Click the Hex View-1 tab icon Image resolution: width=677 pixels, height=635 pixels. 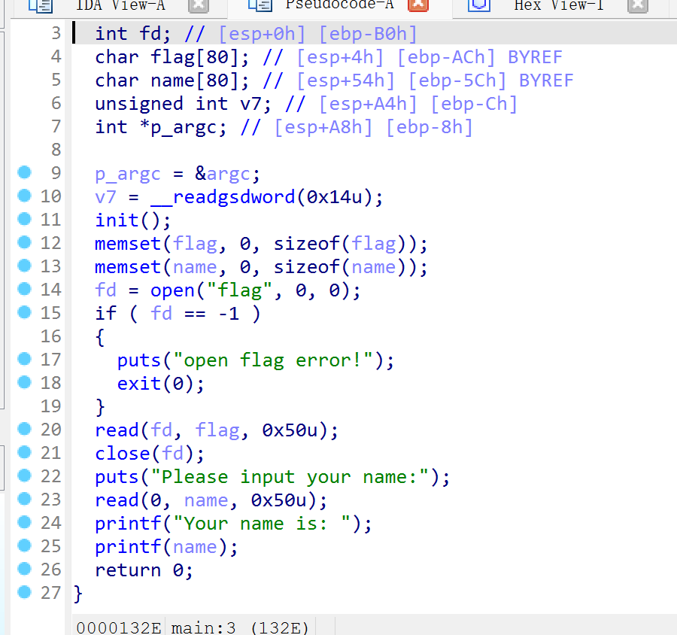[478, 6]
